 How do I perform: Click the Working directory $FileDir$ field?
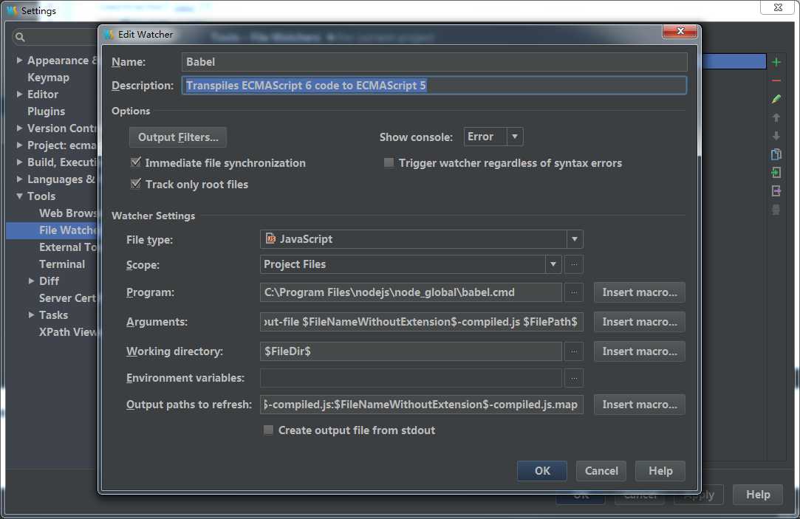411,351
